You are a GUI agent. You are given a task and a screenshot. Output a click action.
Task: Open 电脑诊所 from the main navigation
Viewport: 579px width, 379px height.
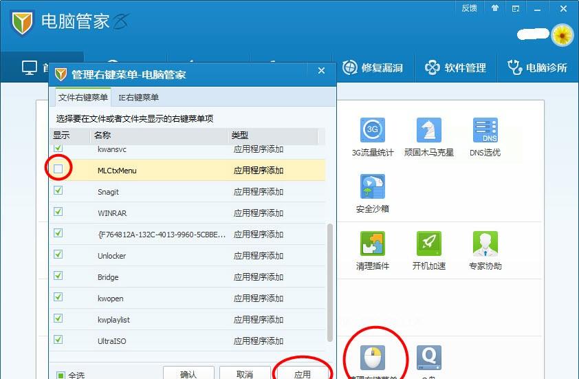pos(537,67)
